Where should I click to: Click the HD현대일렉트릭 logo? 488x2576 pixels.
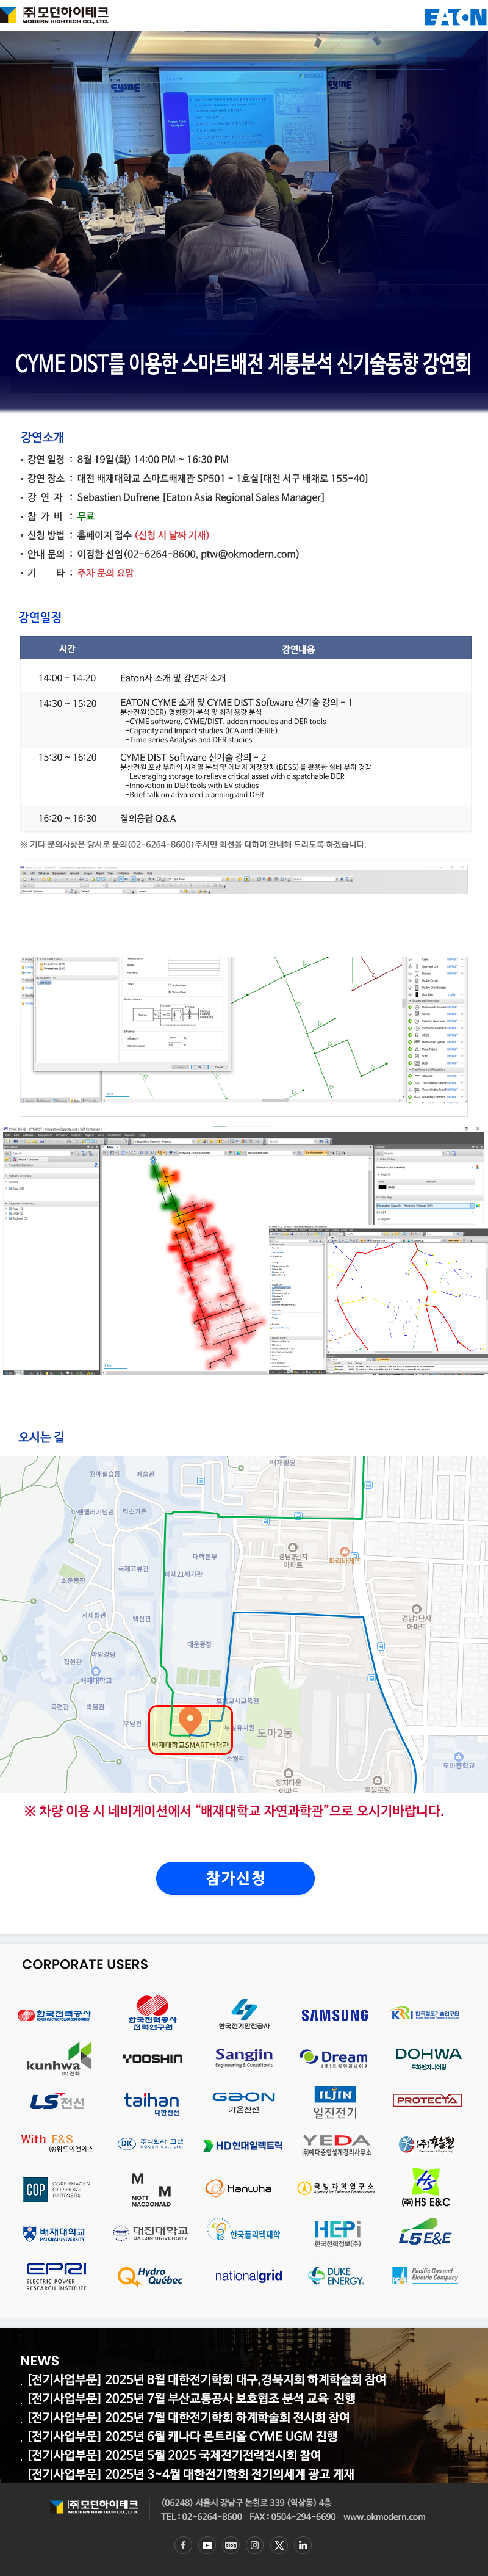pos(243,2145)
